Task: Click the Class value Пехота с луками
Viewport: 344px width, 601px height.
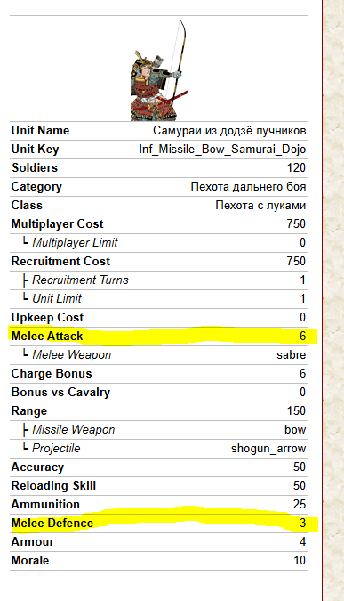Action: click(260, 206)
